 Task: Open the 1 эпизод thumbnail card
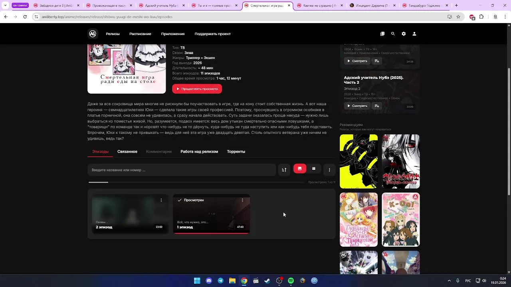click(212, 214)
